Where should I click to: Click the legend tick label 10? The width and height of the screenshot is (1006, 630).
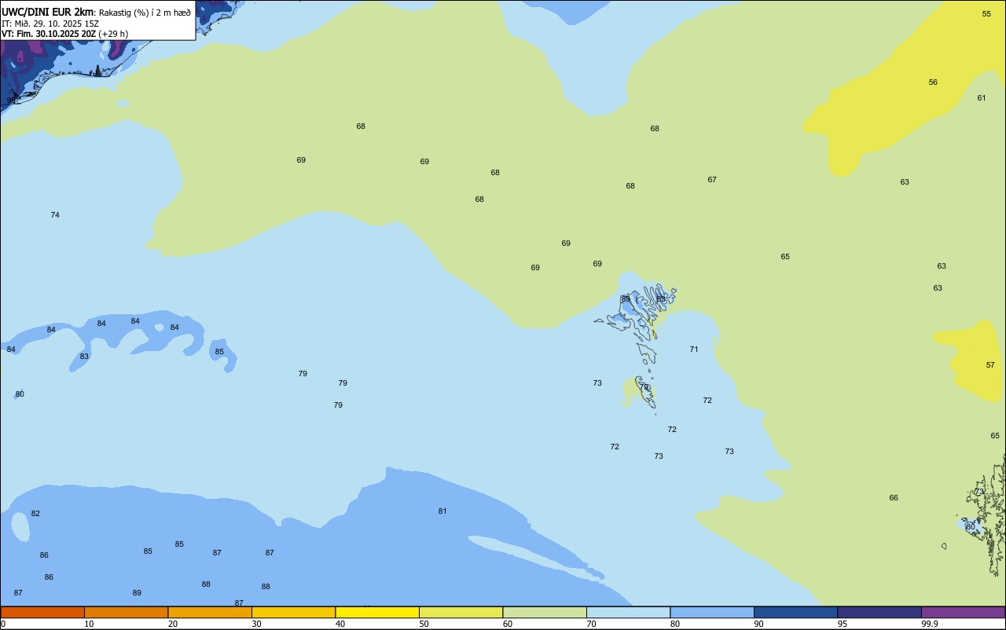pyautogui.click(x=89, y=624)
